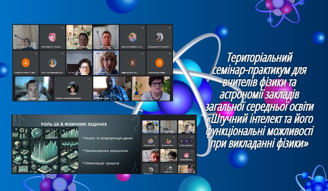Viewport: 328px width, 191px height.
Task: Click pink flower avatar in top meeting grid
Action: point(52,37)
